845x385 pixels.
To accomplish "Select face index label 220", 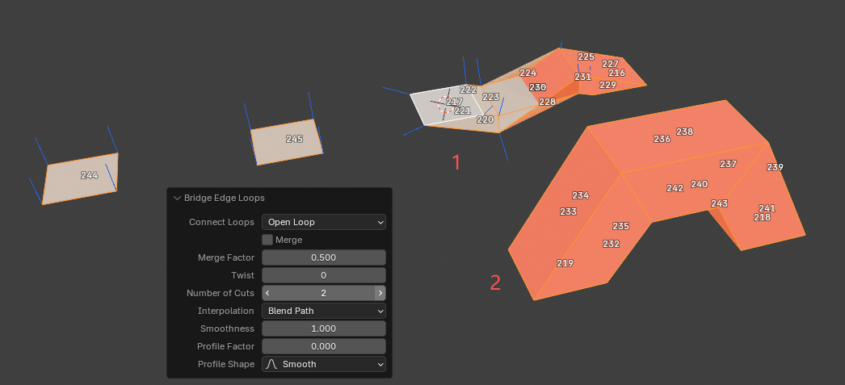I will pos(485,119).
